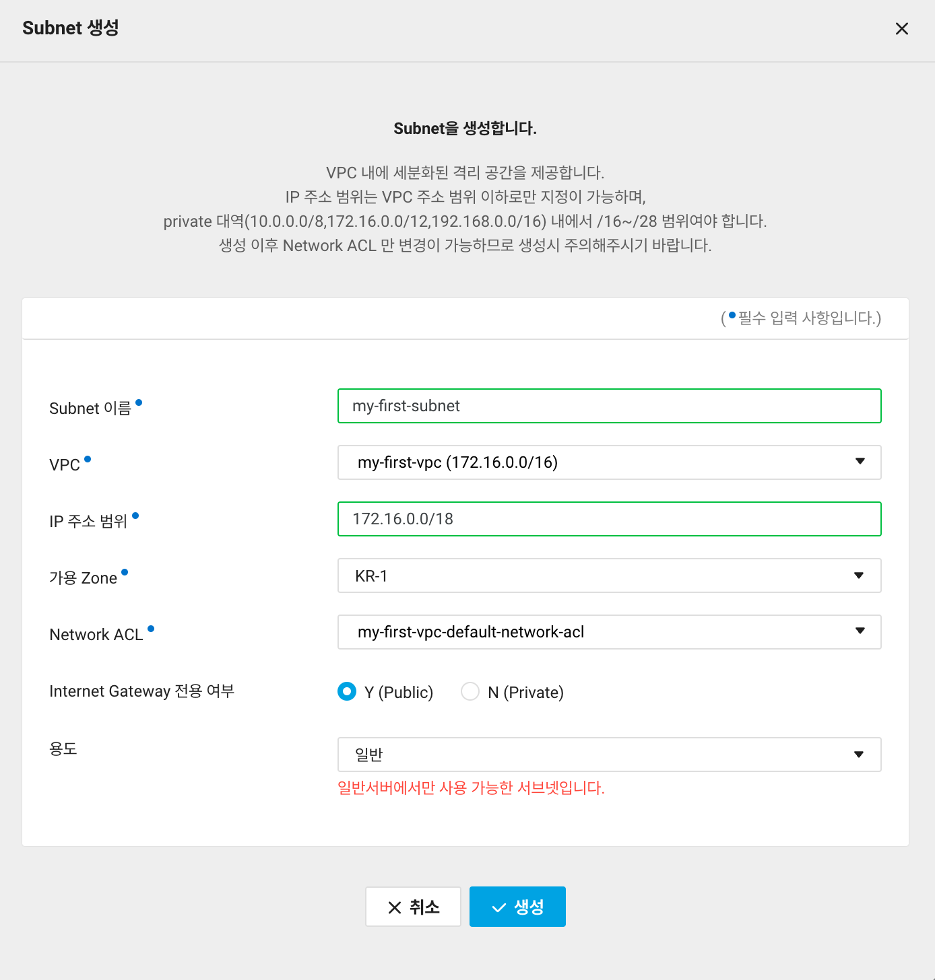
Task: Click the Subnet 이름 input field
Action: [x=609, y=406]
